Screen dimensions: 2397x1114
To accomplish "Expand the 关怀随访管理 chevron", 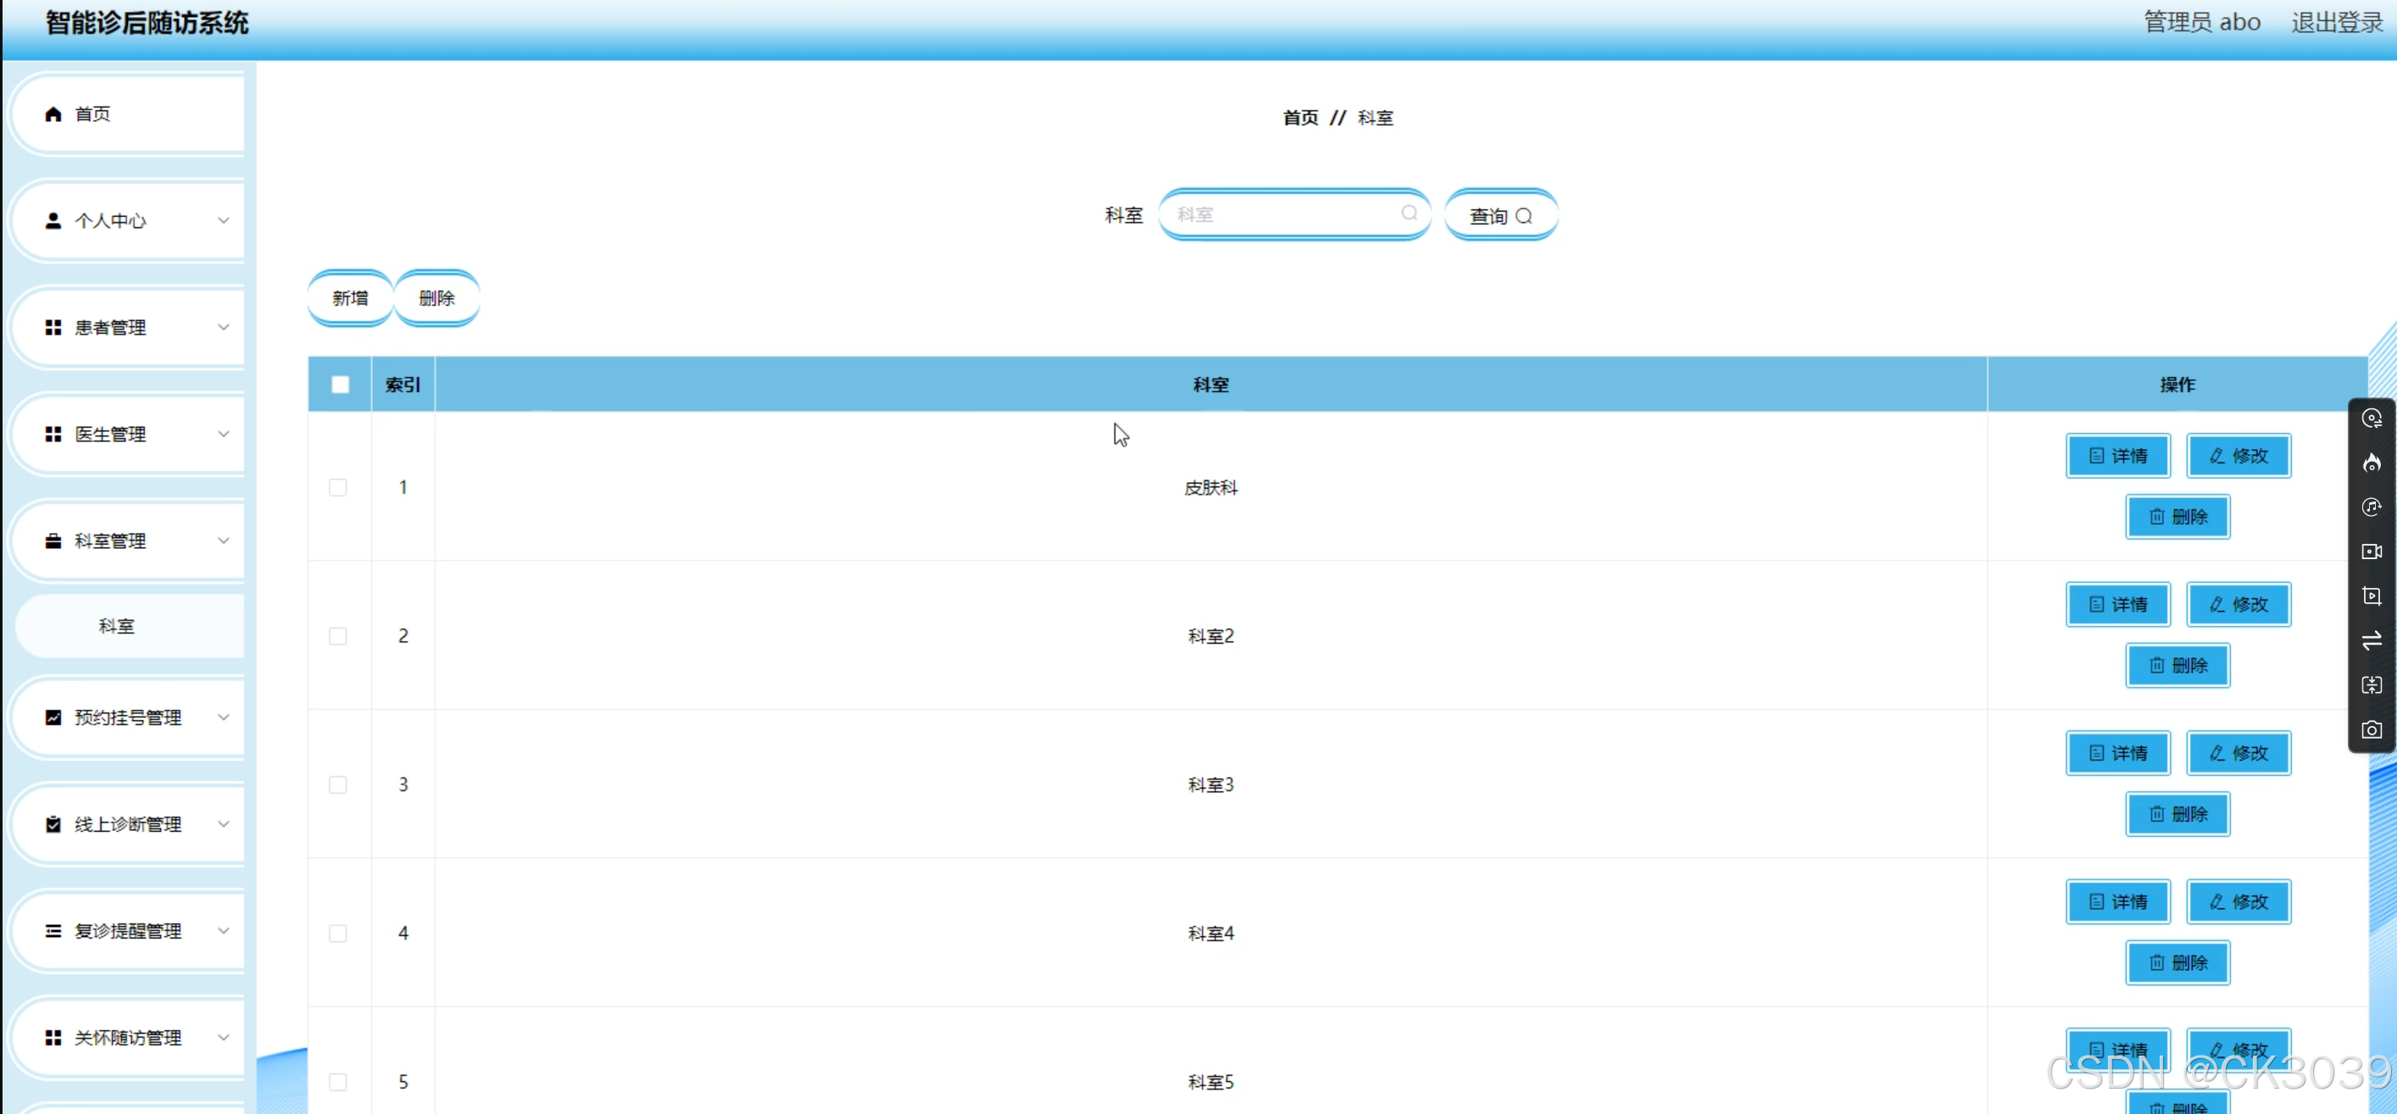I will (224, 1038).
